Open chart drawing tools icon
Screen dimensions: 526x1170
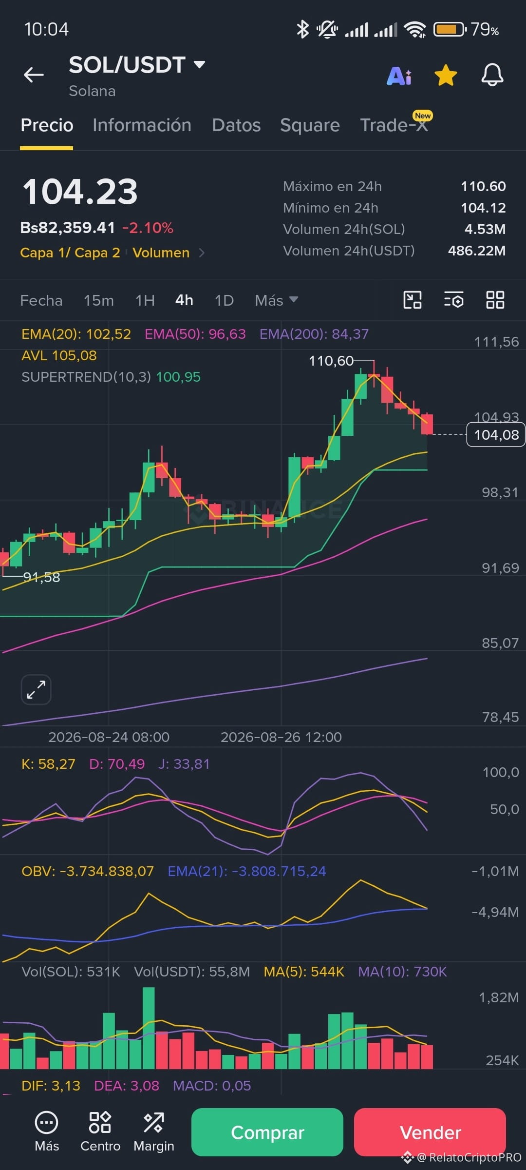click(413, 300)
